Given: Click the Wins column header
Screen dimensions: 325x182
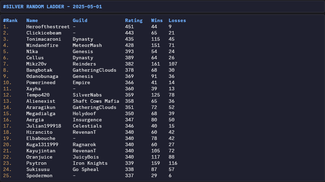Looking at the screenshot, I should (x=157, y=20).
